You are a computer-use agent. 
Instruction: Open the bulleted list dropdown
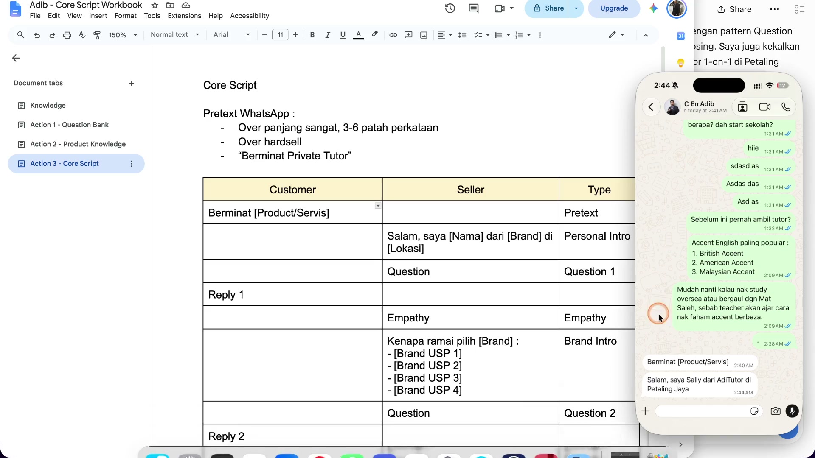click(502, 35)
